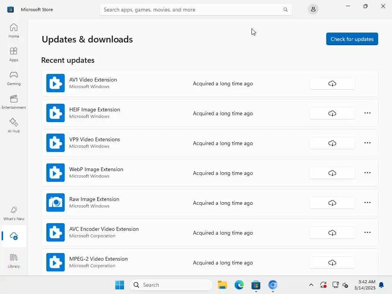Click the Raw Image Extension camera icon
The height and width of the screenshot is (294, 392).
point(56,203)
